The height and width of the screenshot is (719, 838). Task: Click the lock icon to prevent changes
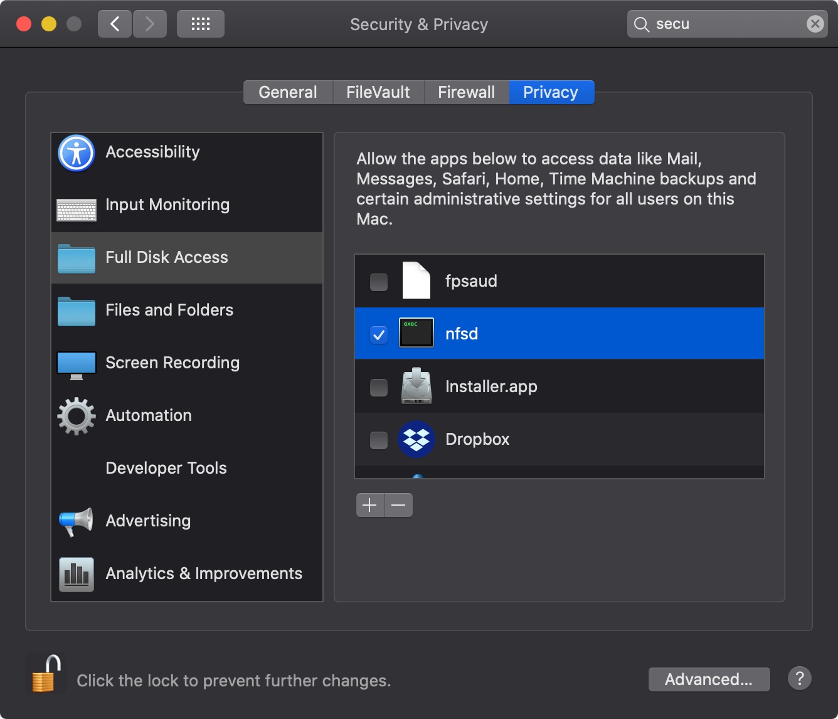[46, 674]
